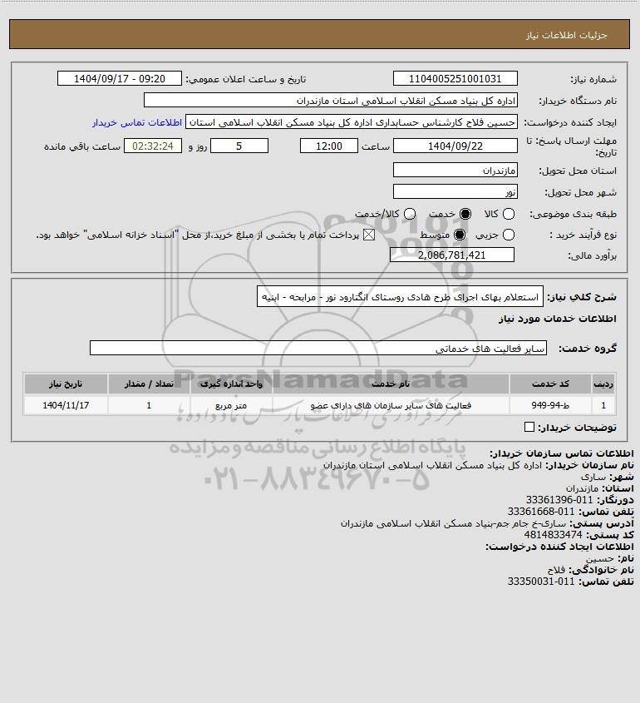Click the announcement date and time field
The image size is (640, 703).
click(120, 78)
